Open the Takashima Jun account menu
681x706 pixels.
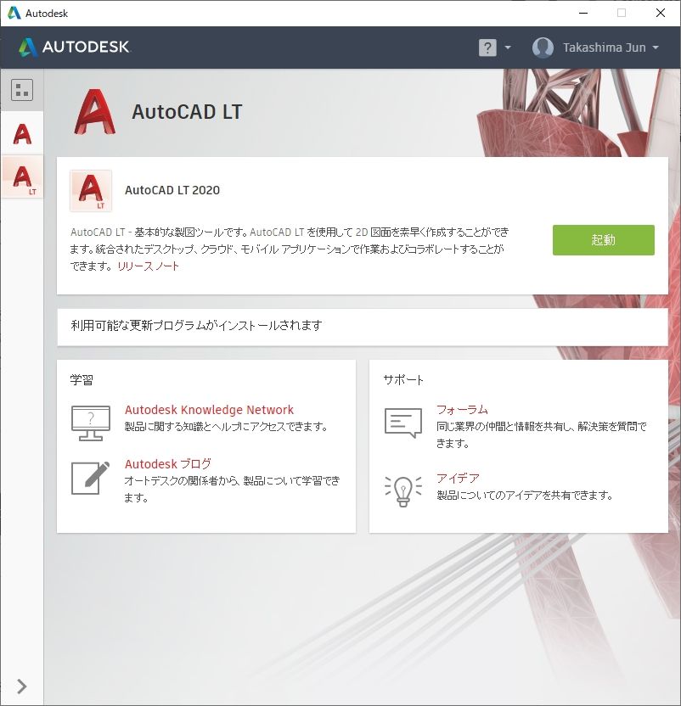611,48
